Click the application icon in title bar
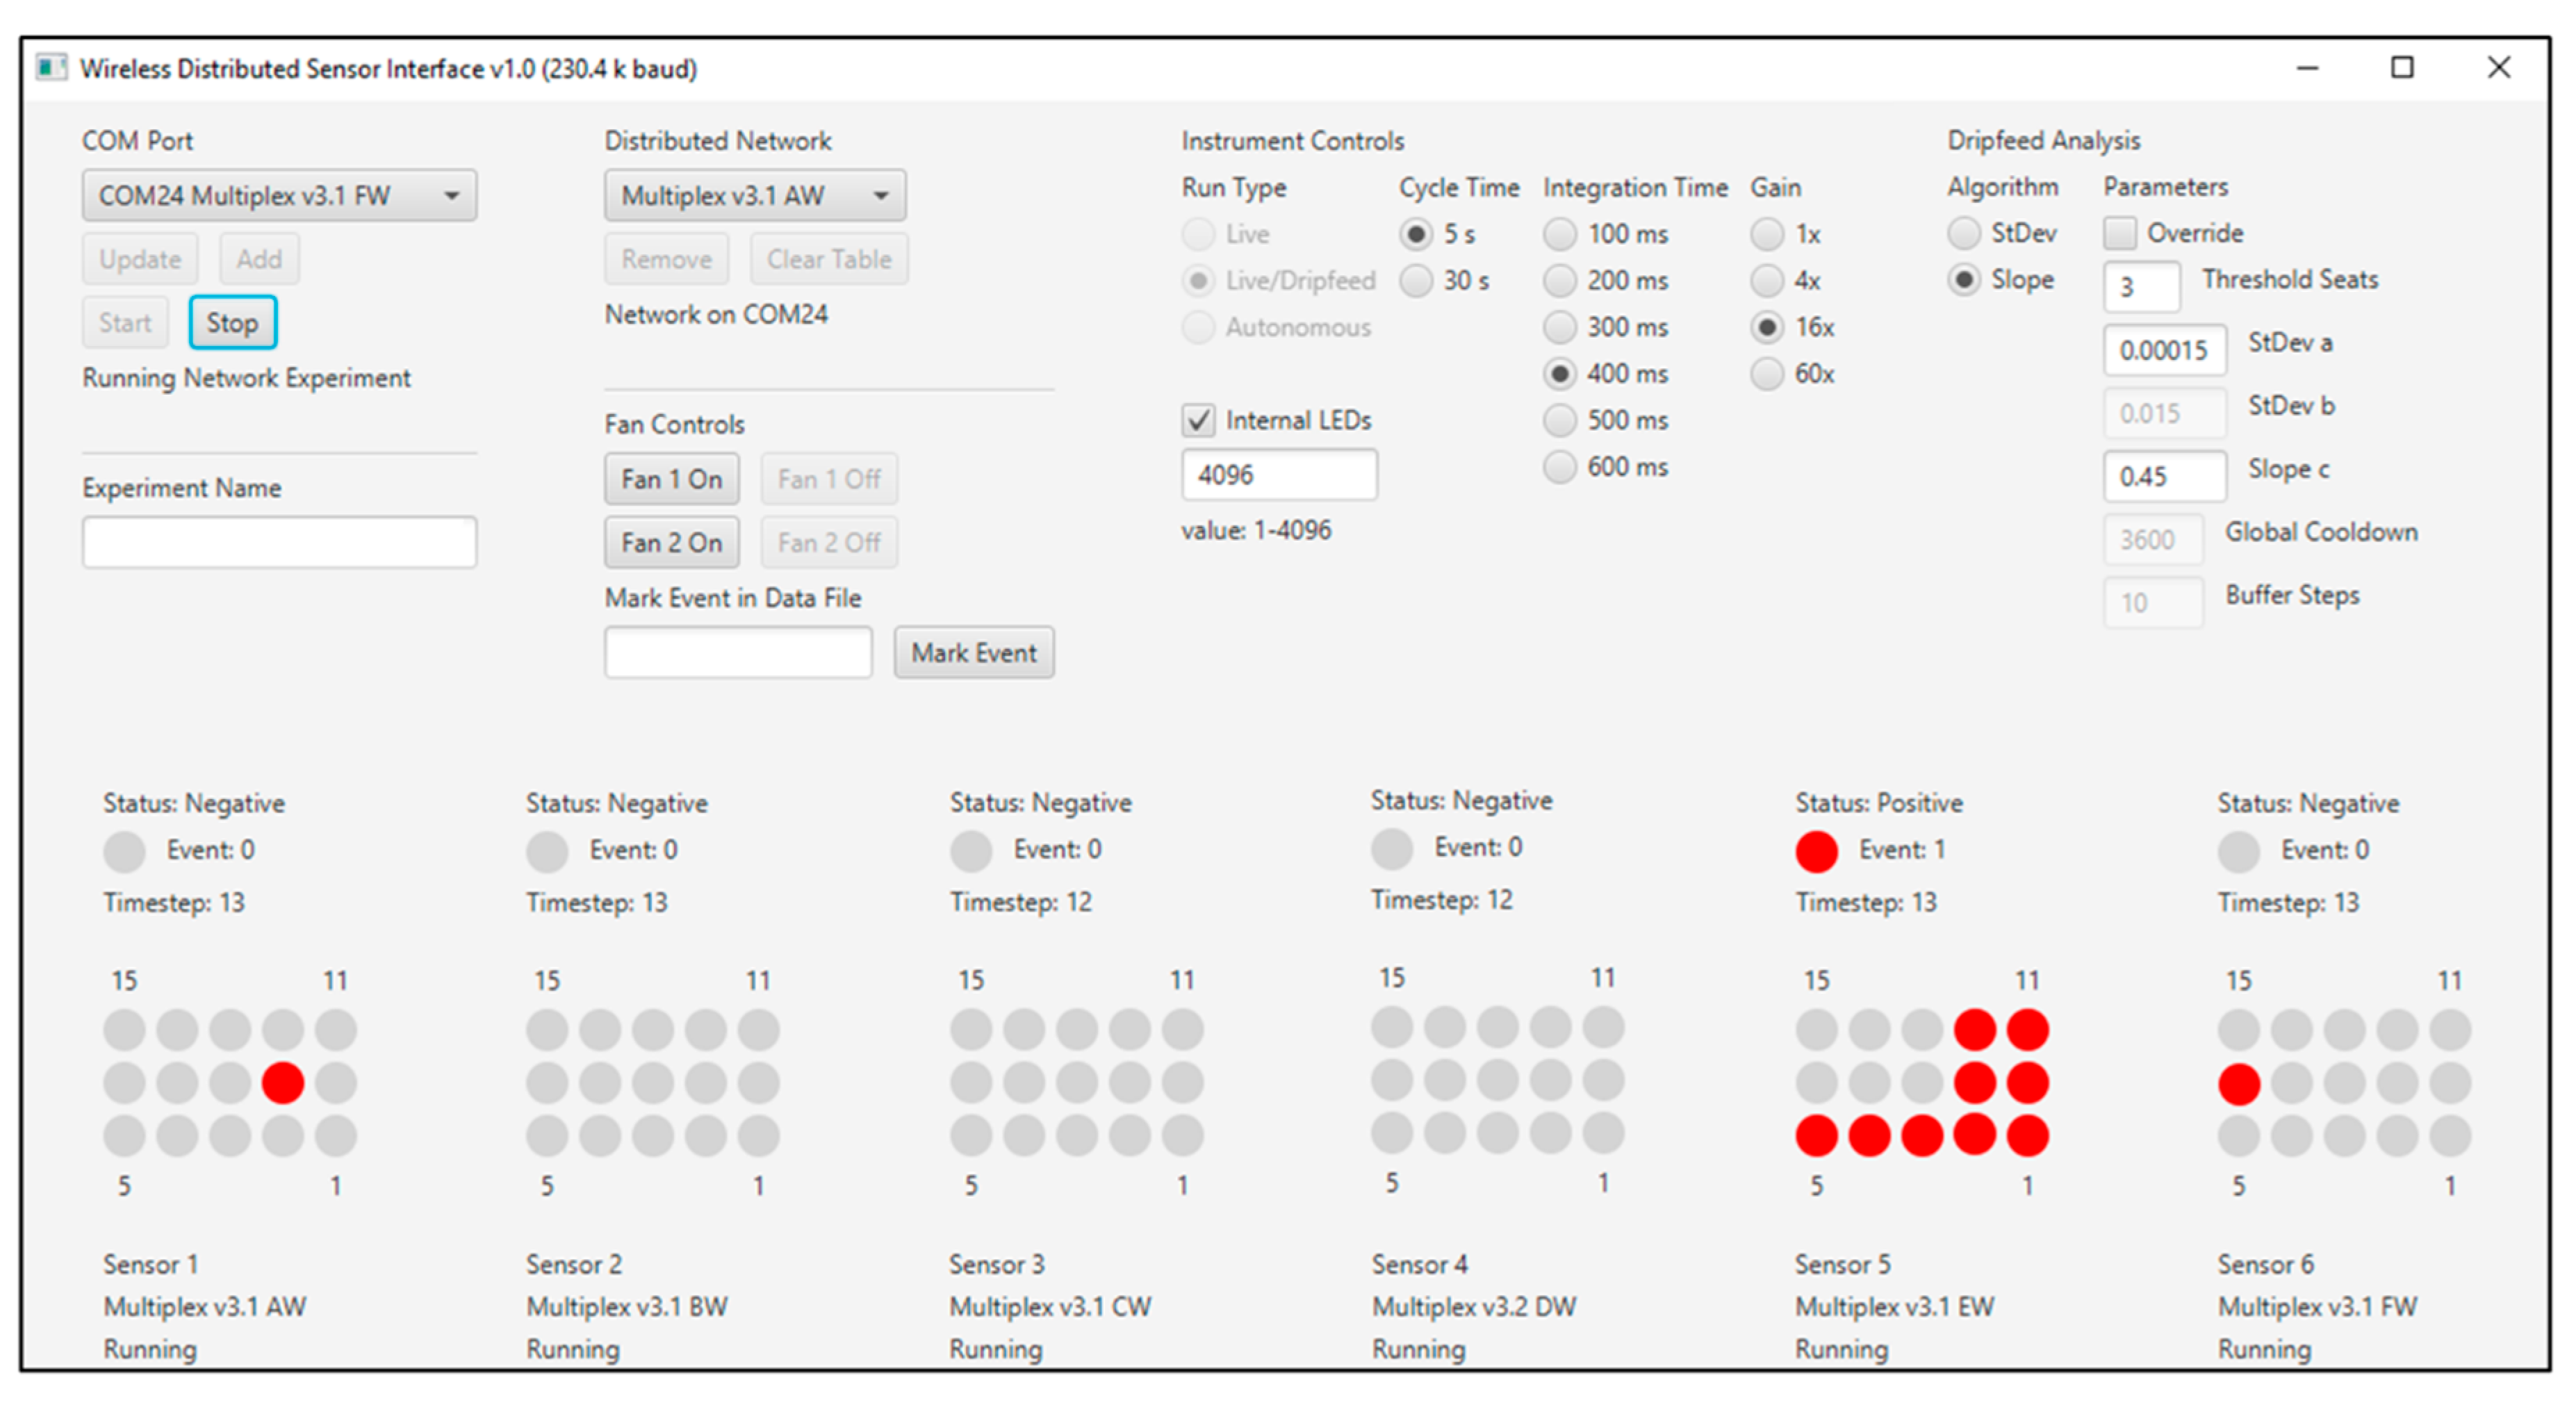Image resolution: width=2576 pixels, height=1407 pixels. (50, 68)
